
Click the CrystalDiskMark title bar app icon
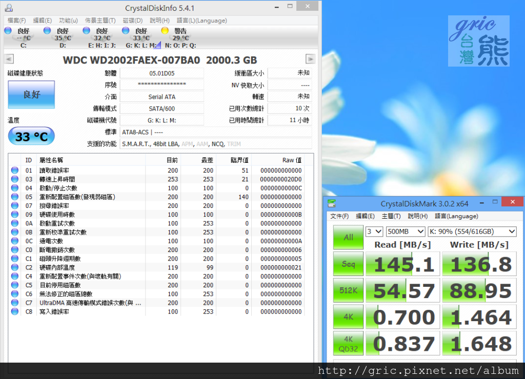tap(332, 203)
